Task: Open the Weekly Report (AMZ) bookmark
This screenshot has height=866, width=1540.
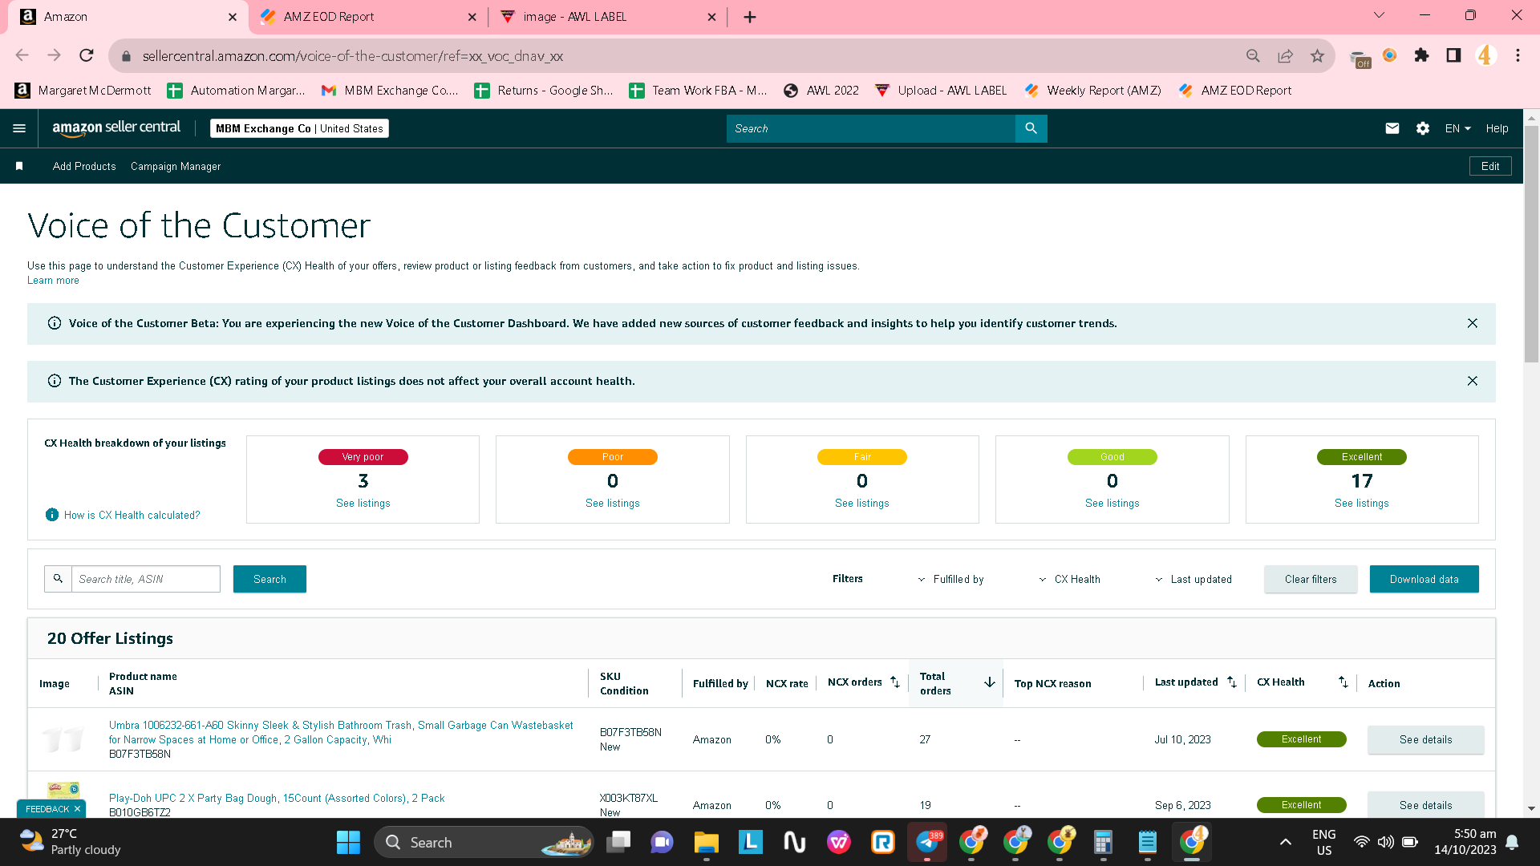Action: click(1093, 91)
